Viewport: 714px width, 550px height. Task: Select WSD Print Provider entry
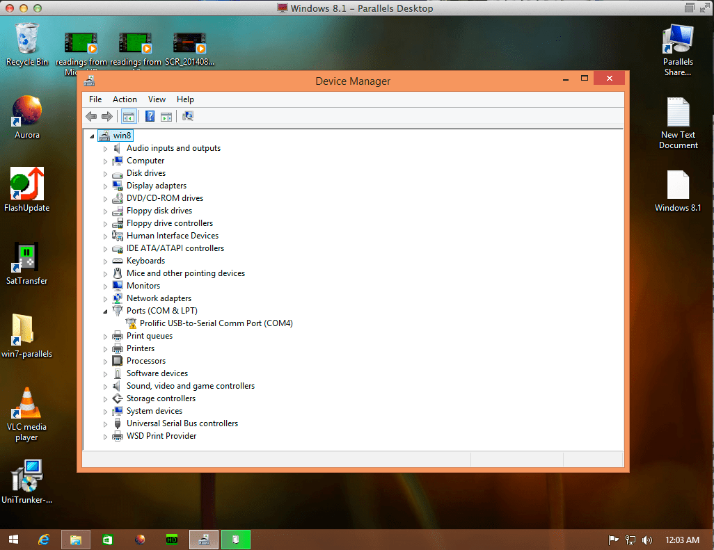[161, 436]
